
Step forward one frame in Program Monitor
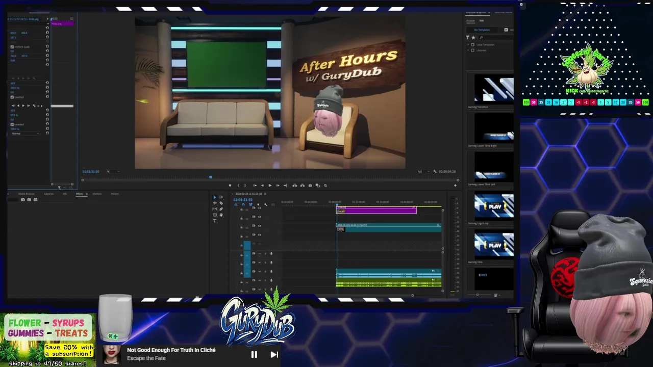(278, 186)
